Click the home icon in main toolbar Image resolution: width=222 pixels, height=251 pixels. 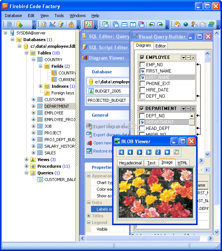tap(177, 24)
